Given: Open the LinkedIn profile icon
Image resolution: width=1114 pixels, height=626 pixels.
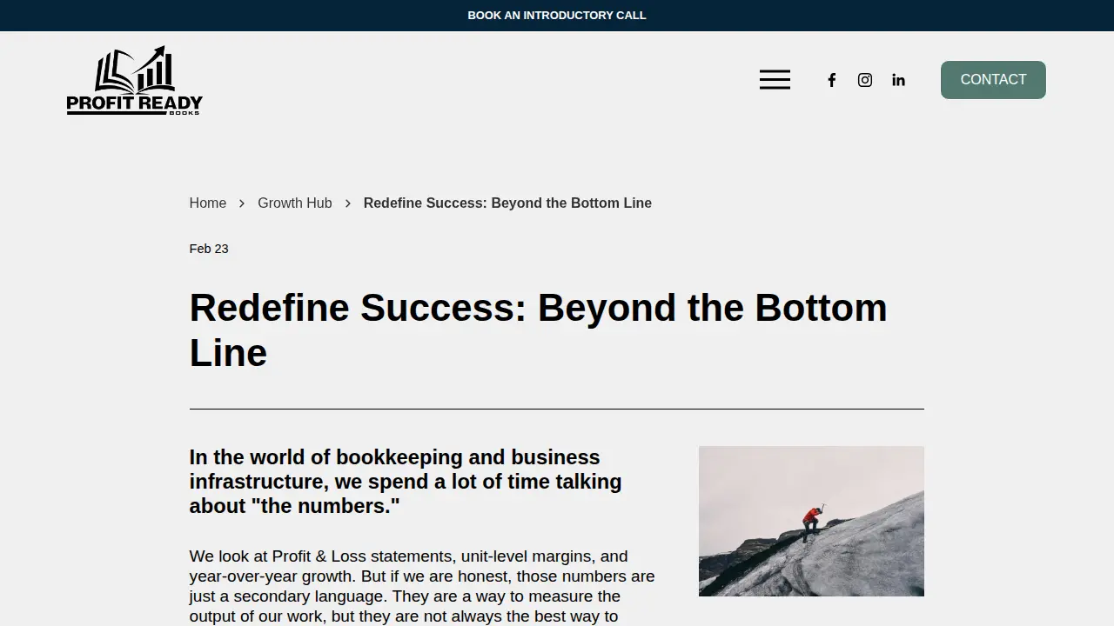Looking at the screenshot, I should coord(898,80).
